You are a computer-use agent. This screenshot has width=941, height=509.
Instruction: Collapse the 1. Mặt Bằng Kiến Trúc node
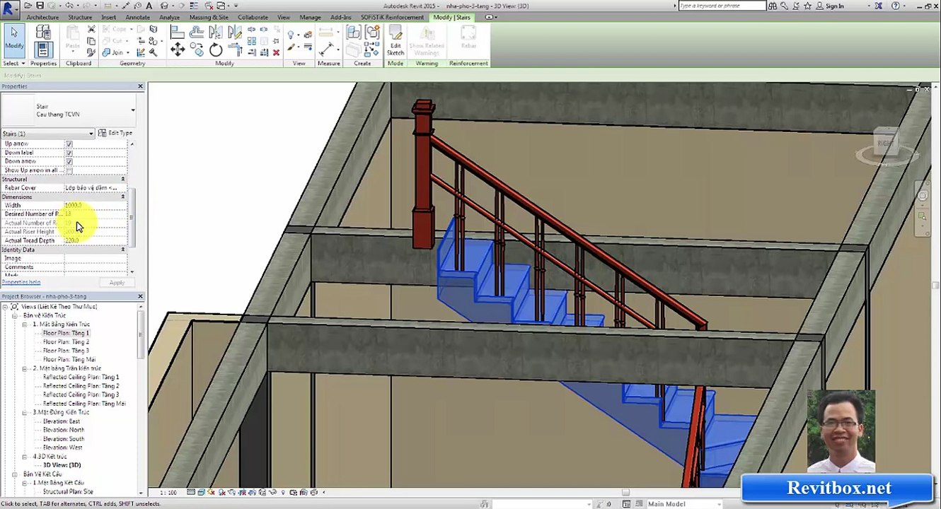25,324
